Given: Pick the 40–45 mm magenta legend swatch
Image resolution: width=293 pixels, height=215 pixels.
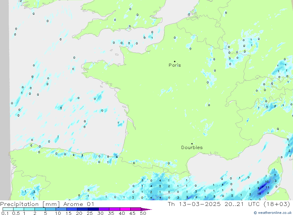Looking at the screenshot, I should 125,209.
